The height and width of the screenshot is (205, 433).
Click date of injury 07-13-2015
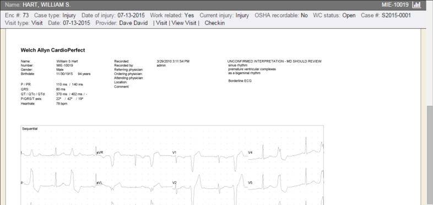click(x=131, y=15)
